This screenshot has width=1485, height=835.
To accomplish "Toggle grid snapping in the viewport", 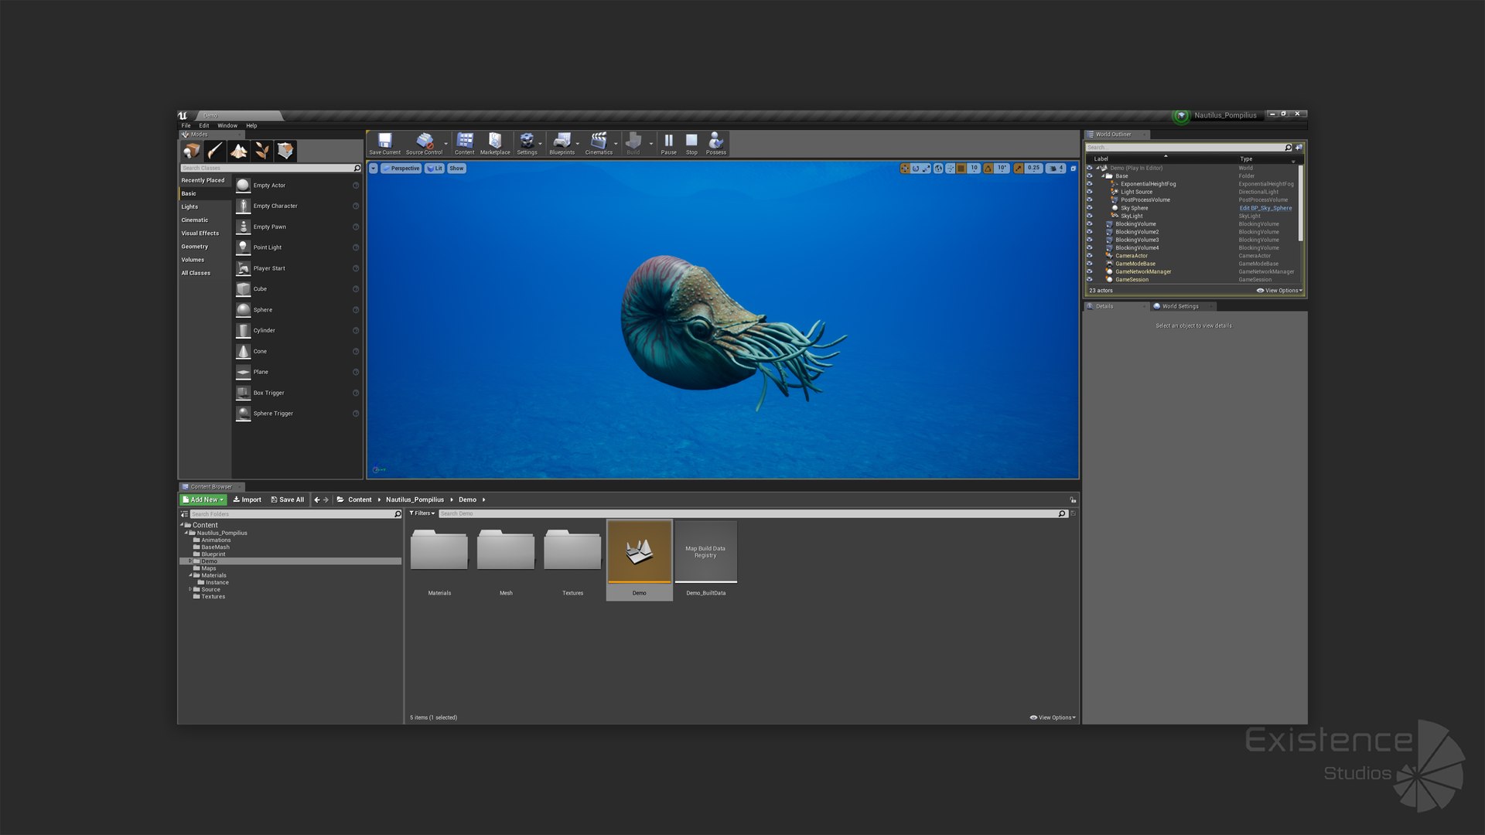I will (x=961, y=168).
